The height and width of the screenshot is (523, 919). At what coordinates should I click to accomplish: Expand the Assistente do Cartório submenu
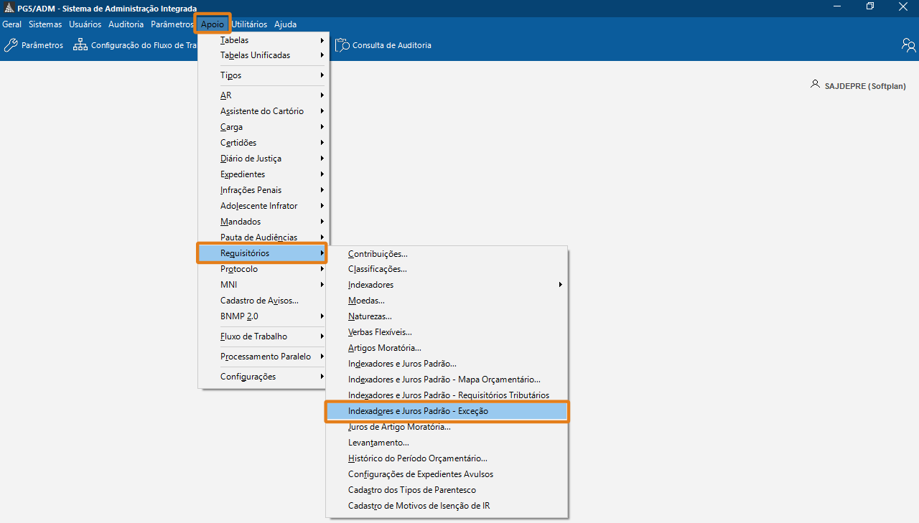click(x=263, y=111)
